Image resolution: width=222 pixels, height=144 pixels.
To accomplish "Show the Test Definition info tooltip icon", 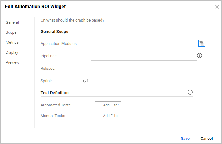I will (x=190, y=92).
